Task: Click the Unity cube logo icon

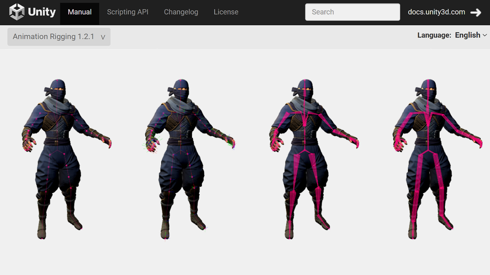Action: pos(17,12)
